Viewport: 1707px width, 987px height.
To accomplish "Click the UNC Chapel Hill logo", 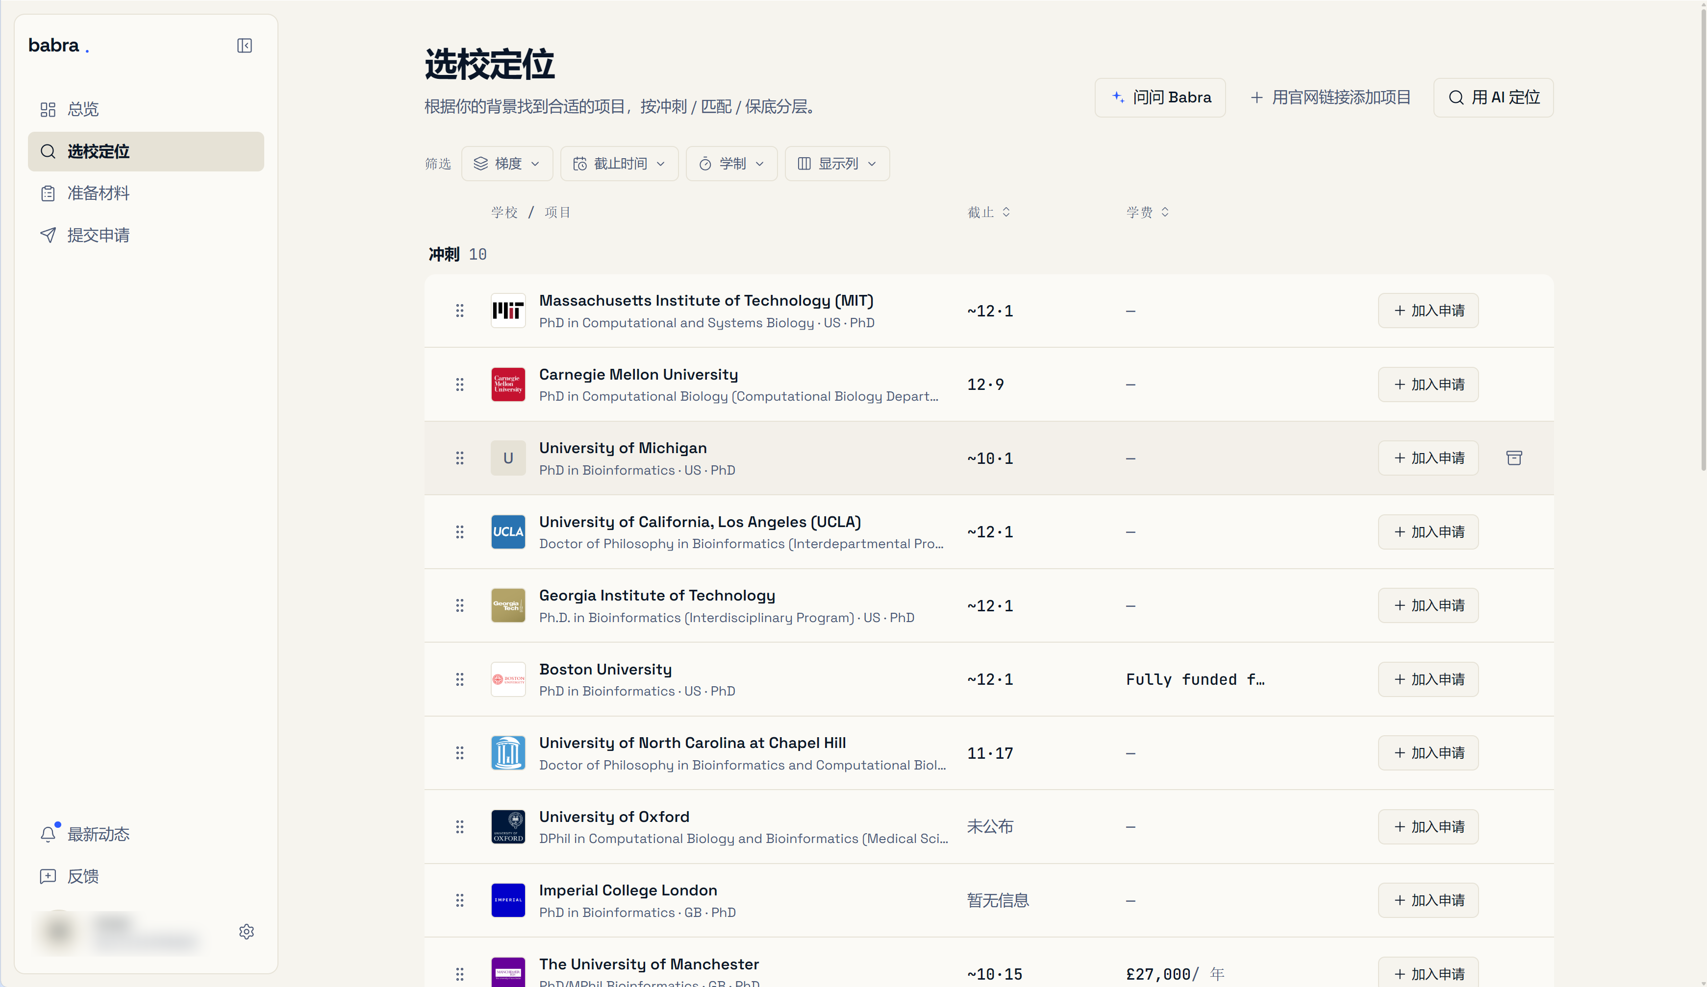I will [508, 753].
